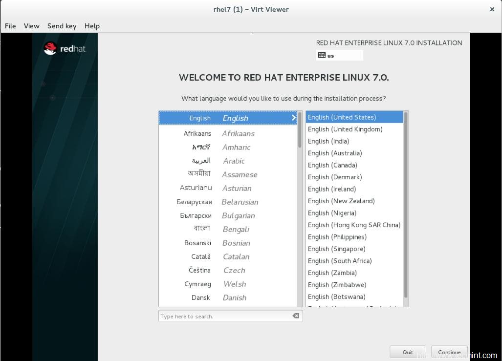Image resolution: width=502 pixels, height=361 pixels.
Task: Expand English locales via the arrow chevron
Action: 293,118
